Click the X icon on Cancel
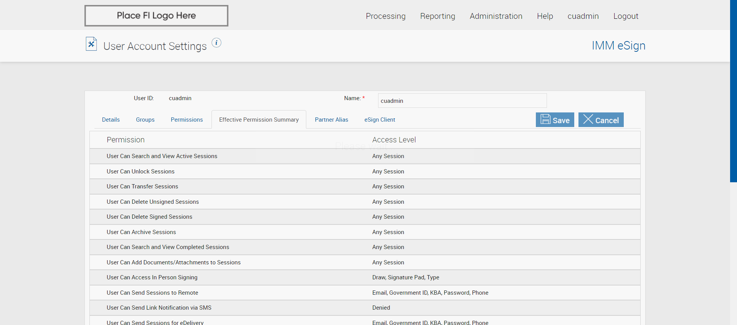Screen dimensions: 737x325 point(588,119)
